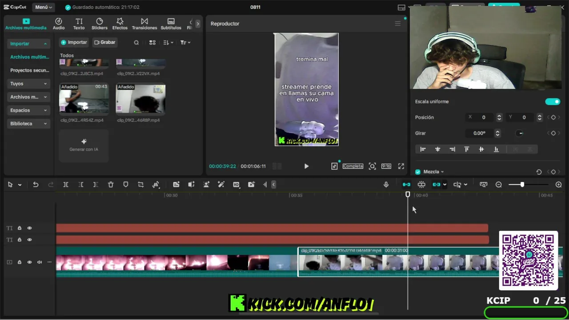Viewport: 569px width, 320px height.
Task: Click the timeline zoom in magnifier
Action: 559,184
